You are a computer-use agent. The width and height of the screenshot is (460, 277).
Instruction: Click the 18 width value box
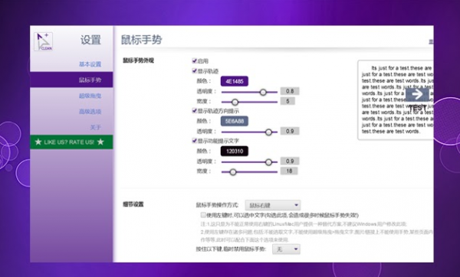(x=289, y=171)
